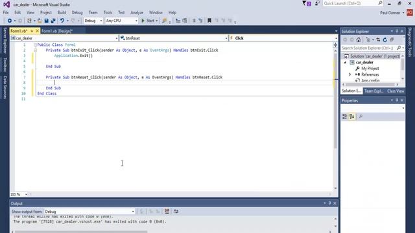This screenshot has width=415, height=233.
Task: Collapse the btnExit_Click sub outline
Action: coord(35,50)
